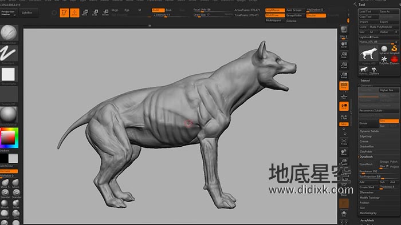Viewport: 401px width, 225px height.
Task: Click the BPR render icon
Action: [344, 30]
